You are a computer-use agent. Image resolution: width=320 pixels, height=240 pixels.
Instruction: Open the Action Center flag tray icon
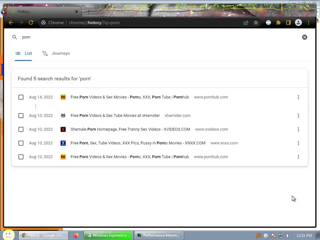273,236
